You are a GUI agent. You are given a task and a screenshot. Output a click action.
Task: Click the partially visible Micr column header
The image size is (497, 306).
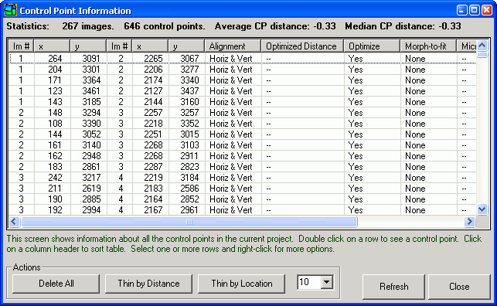(x=467, y=46)
